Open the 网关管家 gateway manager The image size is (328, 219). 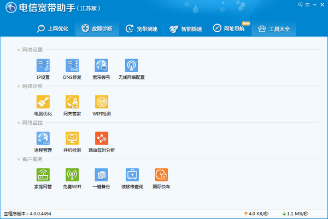coord(72,102)
